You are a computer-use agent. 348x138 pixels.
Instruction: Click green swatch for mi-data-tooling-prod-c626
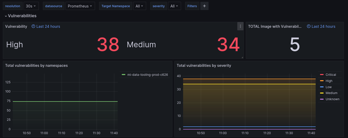click(x=124, y=75)
